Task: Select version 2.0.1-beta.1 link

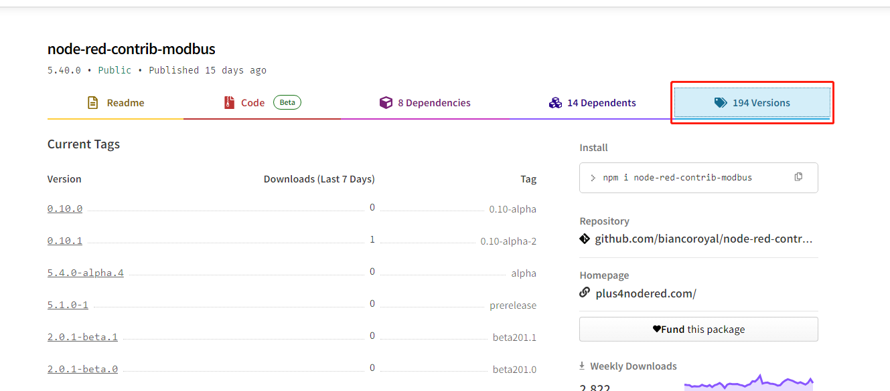Action: 82,336
